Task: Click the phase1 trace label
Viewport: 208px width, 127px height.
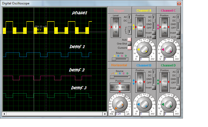Action: [80, 13]
